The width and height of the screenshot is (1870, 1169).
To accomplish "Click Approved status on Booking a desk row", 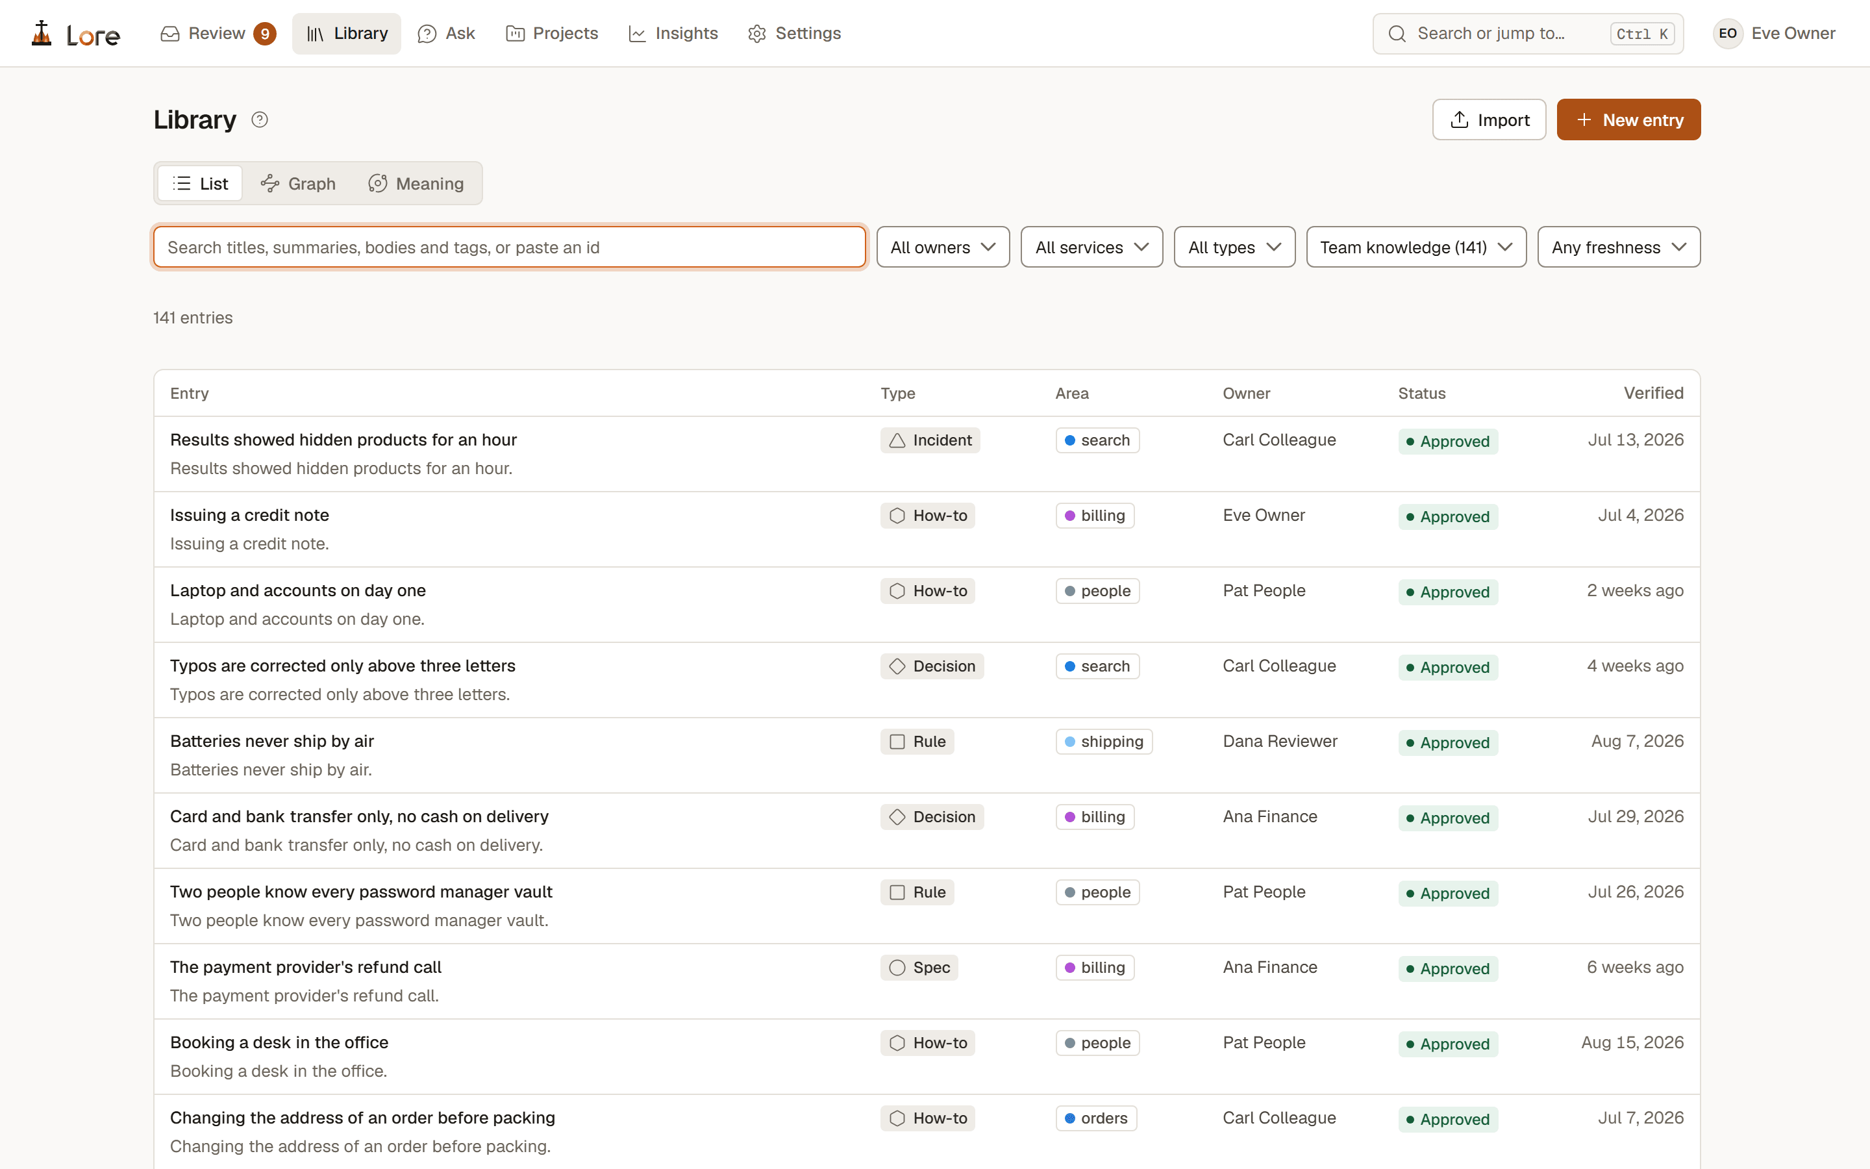I will click(1448, 1044).
